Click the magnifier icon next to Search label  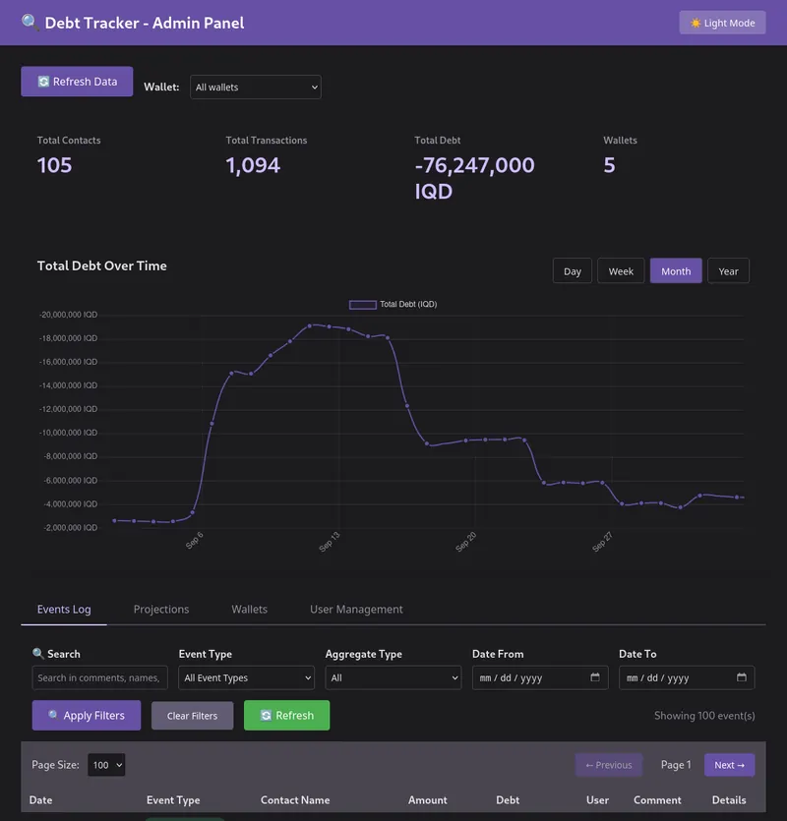tap(38, 654)
